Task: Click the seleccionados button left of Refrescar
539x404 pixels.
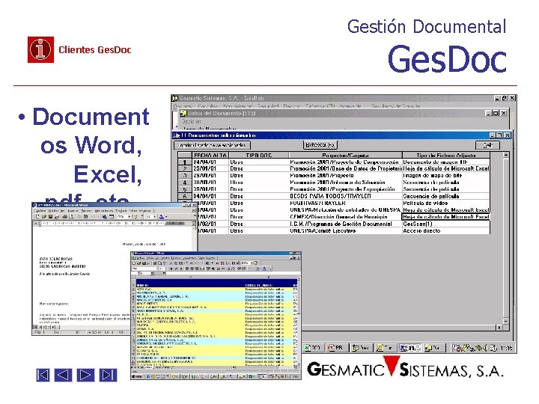Action: click(212, 145)
